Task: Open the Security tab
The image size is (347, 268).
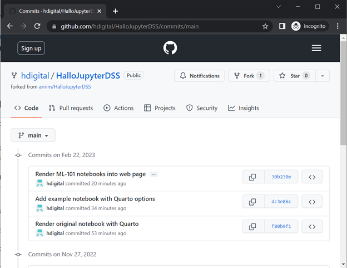Action: (202, 108)
